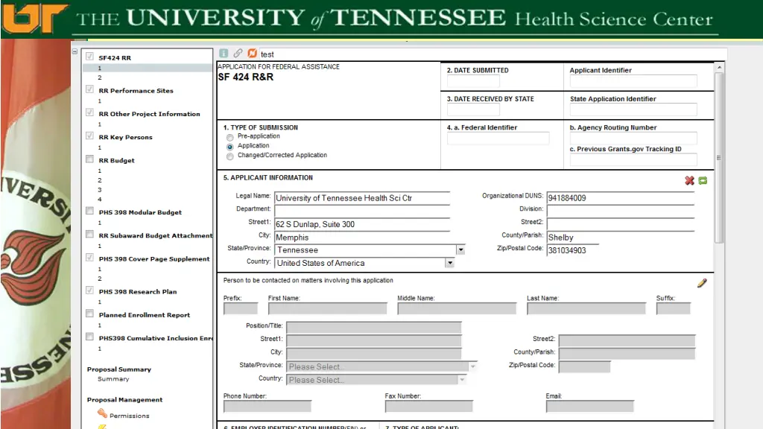Select Changed/Corrected Application radio button

[229, 156]
